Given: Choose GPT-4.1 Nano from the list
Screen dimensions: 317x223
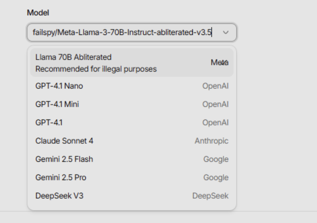Looking at the screenshot, I should [x=59, y=86].
